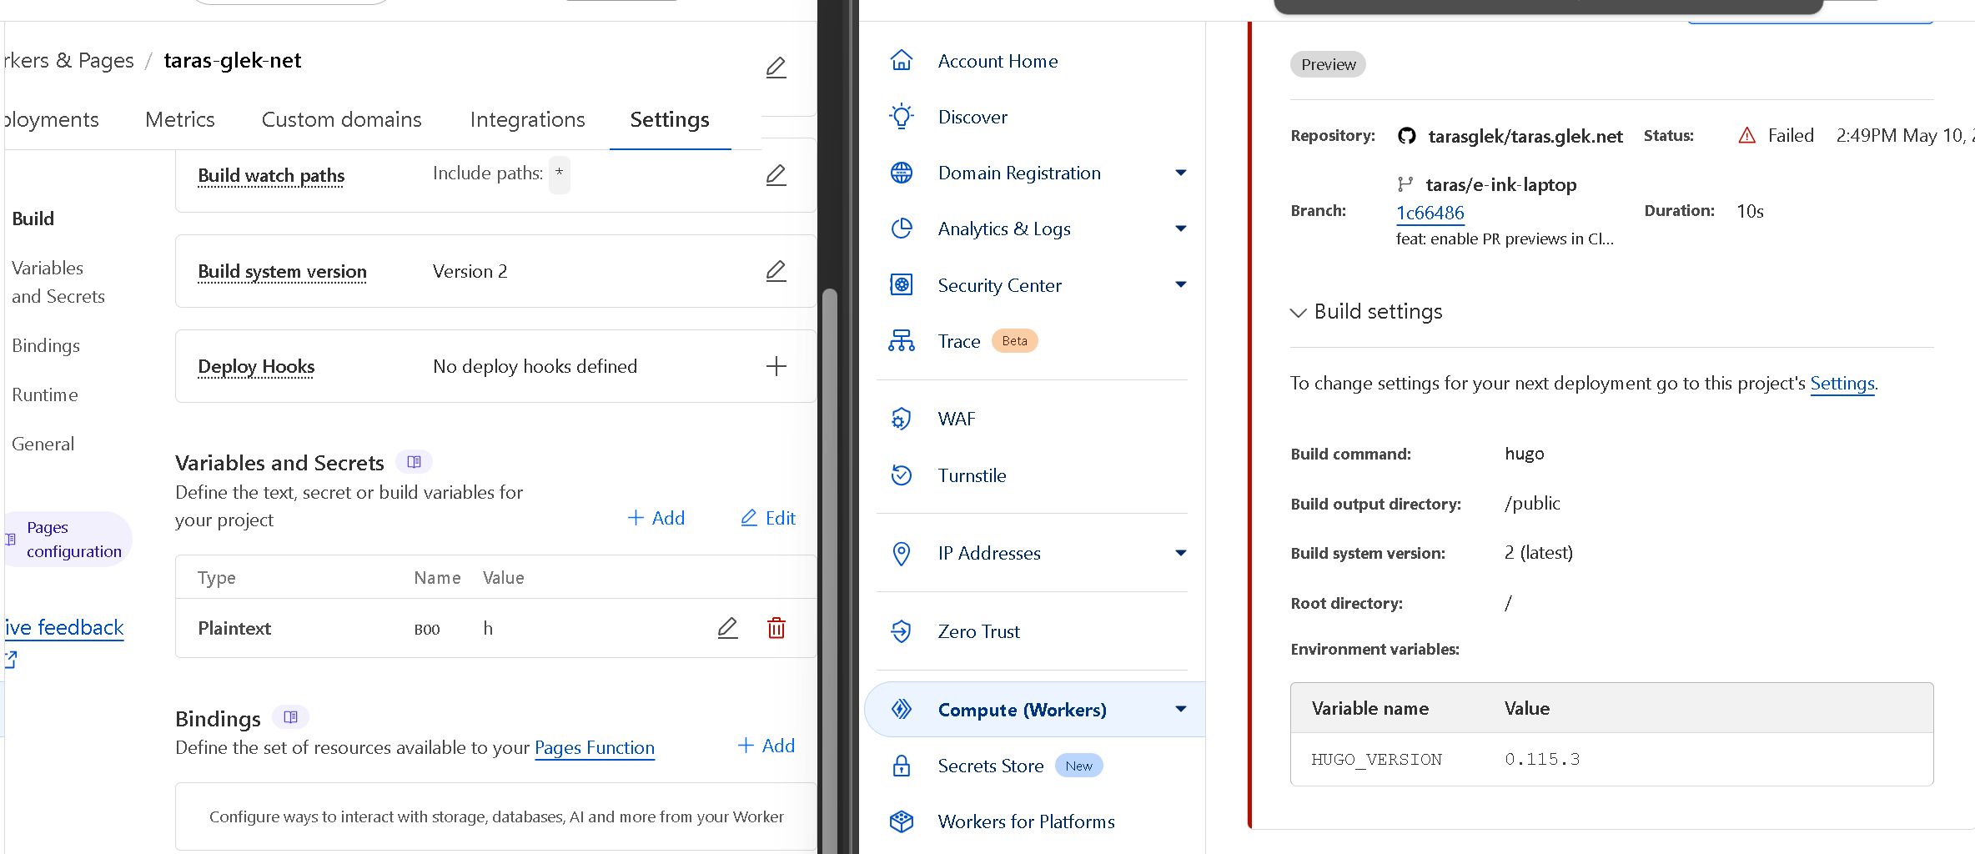This screenshot has width=1975, height=854.
Task: Click the Turnstile icon
Action: pyautogui.click(x=902, y=475)
